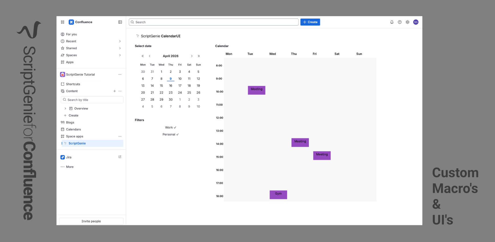
Task: Click the Jira logo icon
Action: [x=63, y=157]
